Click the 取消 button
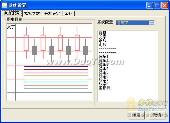 coord(157,115)
